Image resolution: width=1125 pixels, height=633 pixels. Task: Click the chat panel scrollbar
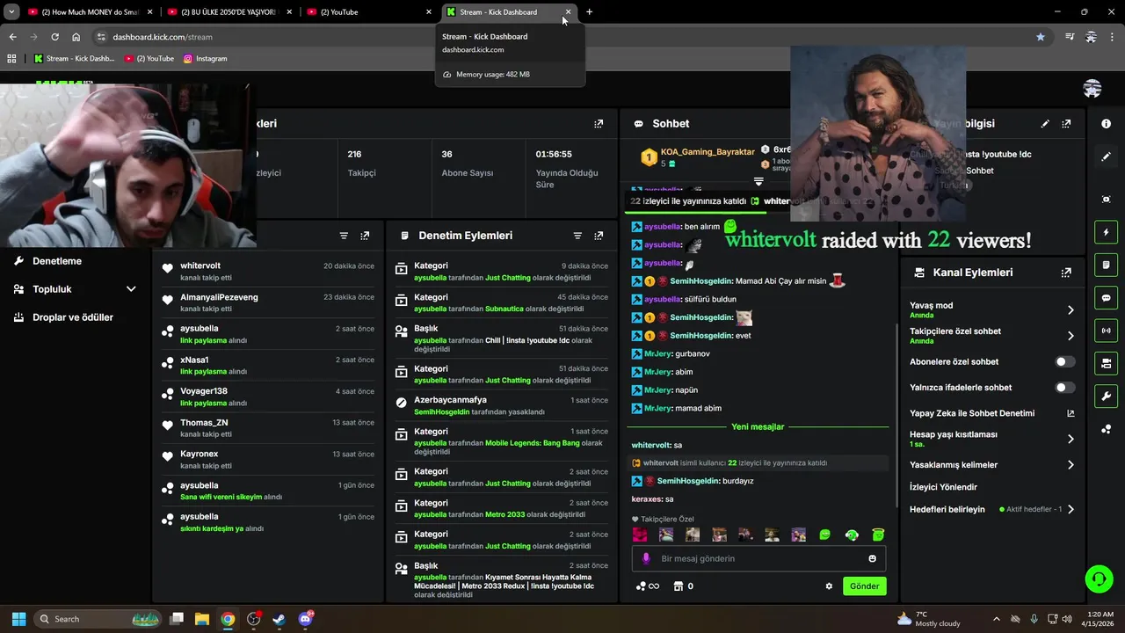(896, 416)
